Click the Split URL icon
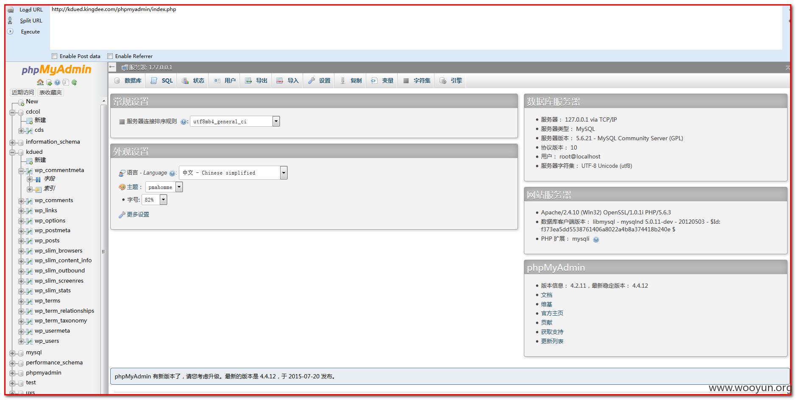This screenshot has height=400, width=796. tap(10, 20)
